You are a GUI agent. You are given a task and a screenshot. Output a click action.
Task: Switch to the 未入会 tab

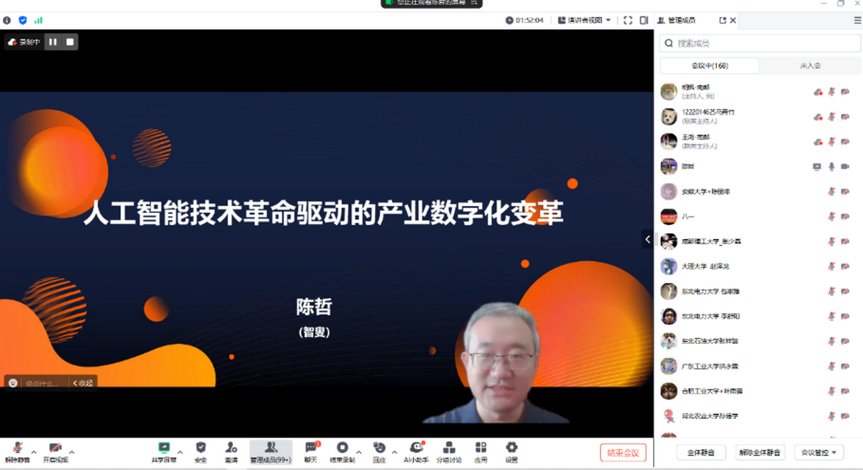[x=810, y=65]
